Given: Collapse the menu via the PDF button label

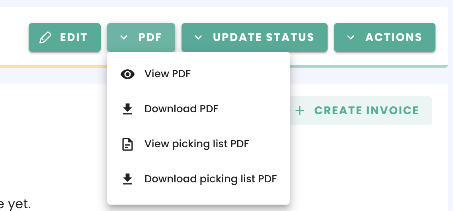Looking at the screenshot, I should pos(150,37).
